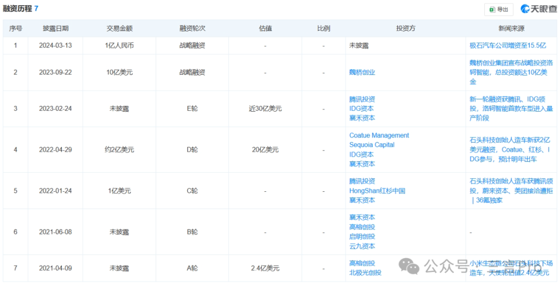
Task: Click the valuation 2.4亿美元
Action: pyautogui.click(x=265, y=268)
